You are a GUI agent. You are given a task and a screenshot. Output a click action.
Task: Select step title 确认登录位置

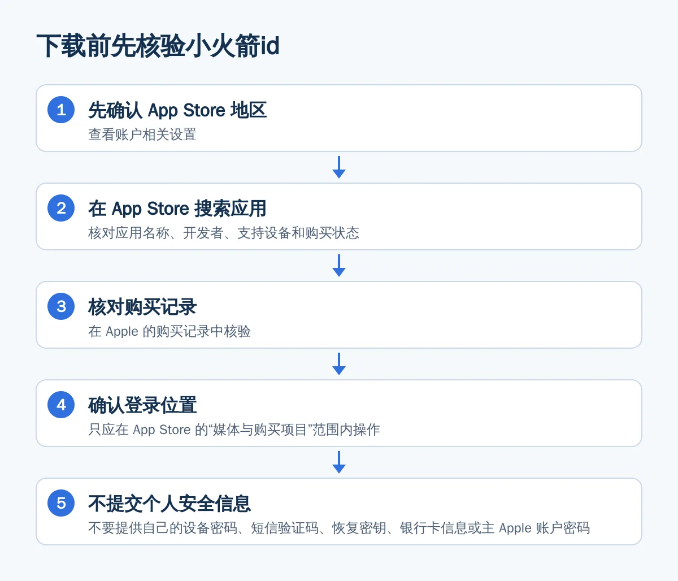pos(142,405)
